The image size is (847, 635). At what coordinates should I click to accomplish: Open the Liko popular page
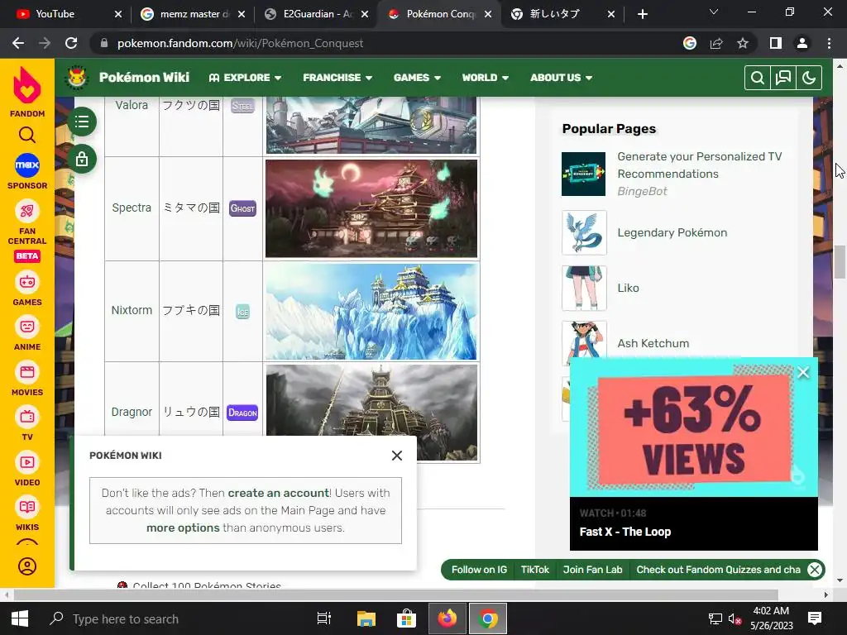coord(629,289)
